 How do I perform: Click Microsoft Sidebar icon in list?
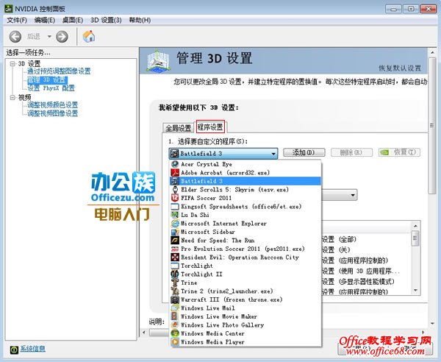click(x=175, y=232)
